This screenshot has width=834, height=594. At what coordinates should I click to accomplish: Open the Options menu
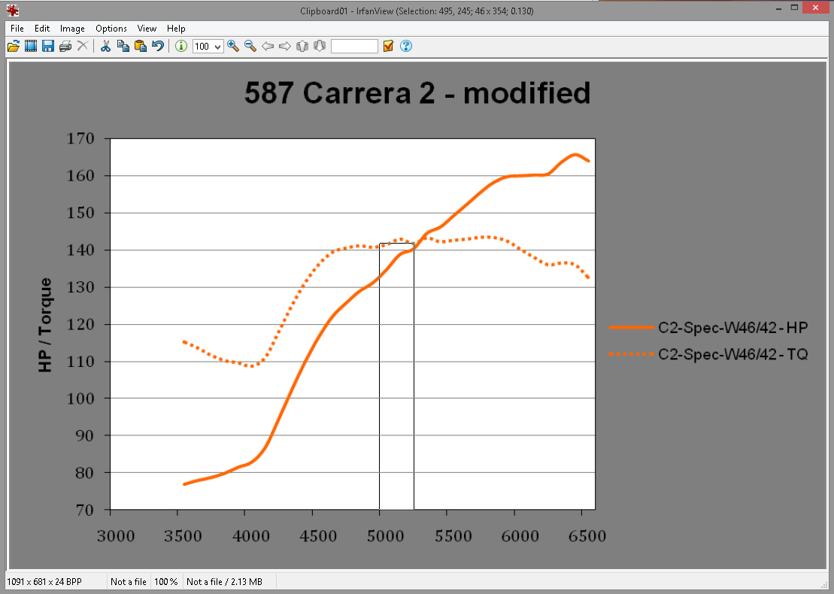(111, 29)
